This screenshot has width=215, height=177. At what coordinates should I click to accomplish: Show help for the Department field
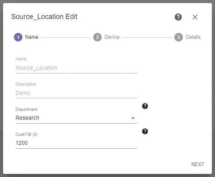click(x=145, y=106)
